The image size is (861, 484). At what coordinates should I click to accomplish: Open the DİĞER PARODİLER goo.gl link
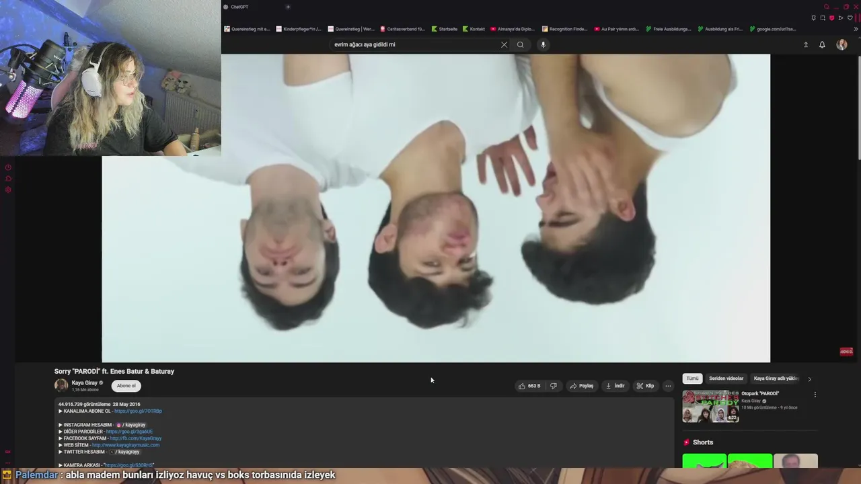tap(129, 432)
